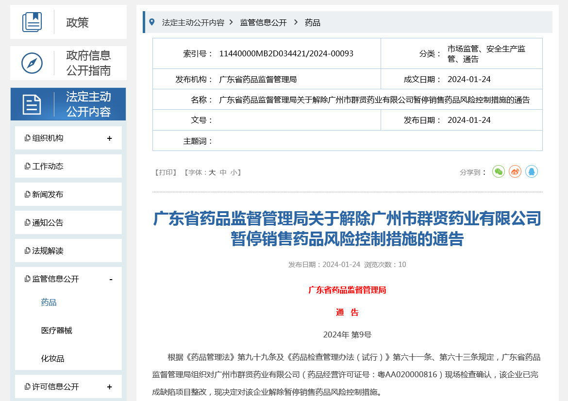Click the location pin icon in breadcrumb
Viewport: 568px width, 401px height.
[x=152, y=22]
